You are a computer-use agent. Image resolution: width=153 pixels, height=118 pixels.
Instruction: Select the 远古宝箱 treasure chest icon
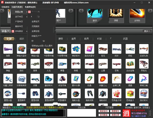[130, 64]
